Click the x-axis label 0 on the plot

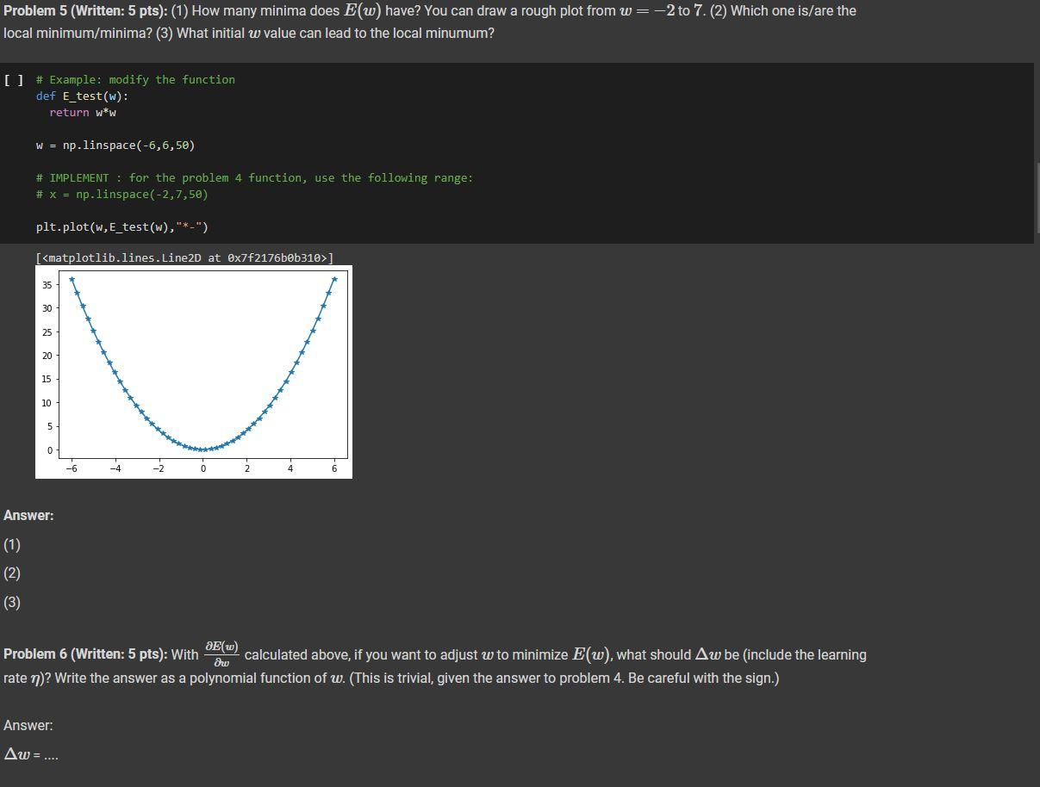tap(203, 468)
